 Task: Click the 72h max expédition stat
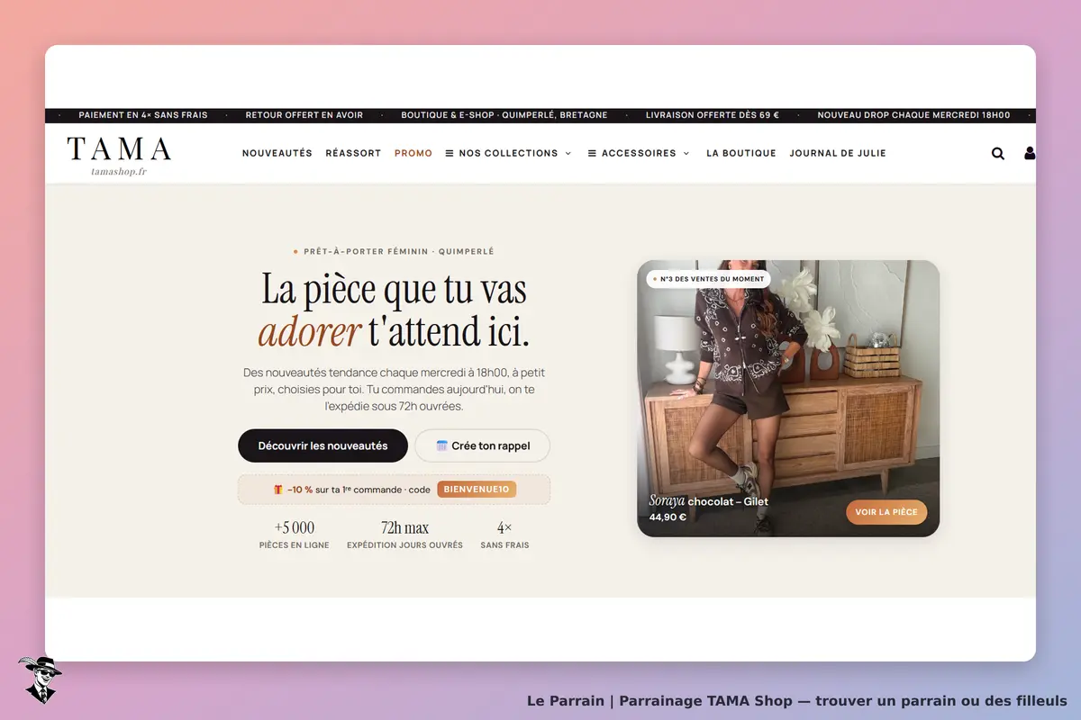[x=404, y=535]
